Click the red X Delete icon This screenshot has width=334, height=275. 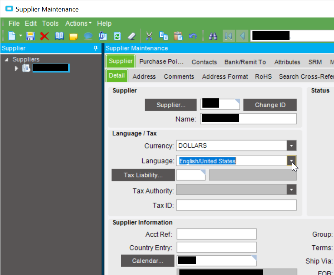pos(44,36)
